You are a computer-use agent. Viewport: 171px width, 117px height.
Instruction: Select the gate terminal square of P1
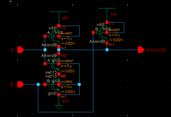point(93,33)
